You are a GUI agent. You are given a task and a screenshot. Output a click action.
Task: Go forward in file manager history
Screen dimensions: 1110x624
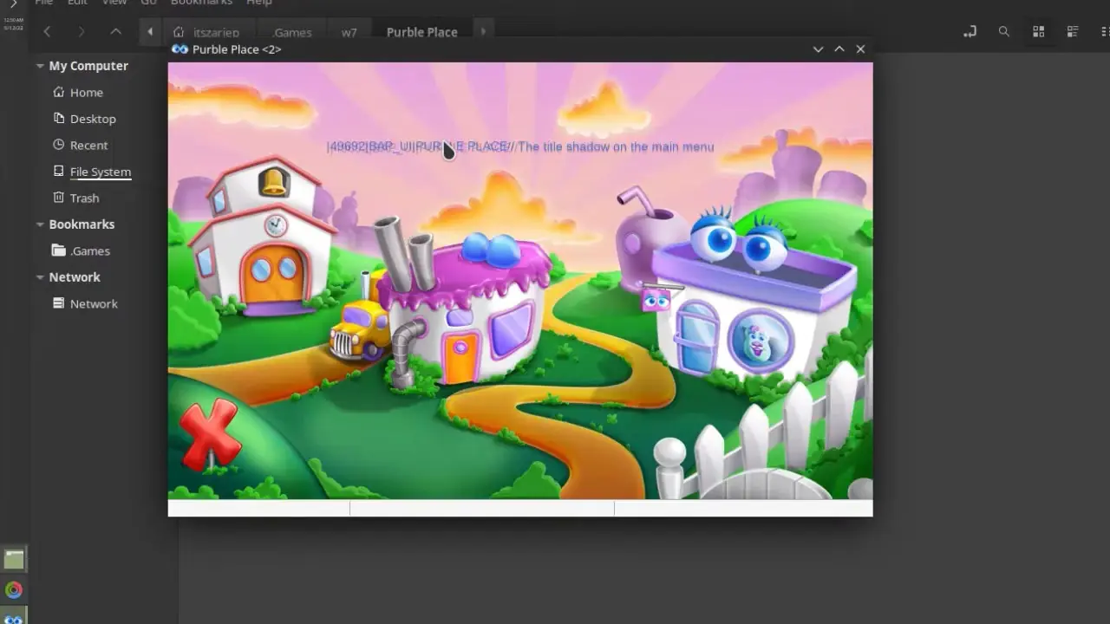coord(81,32)
